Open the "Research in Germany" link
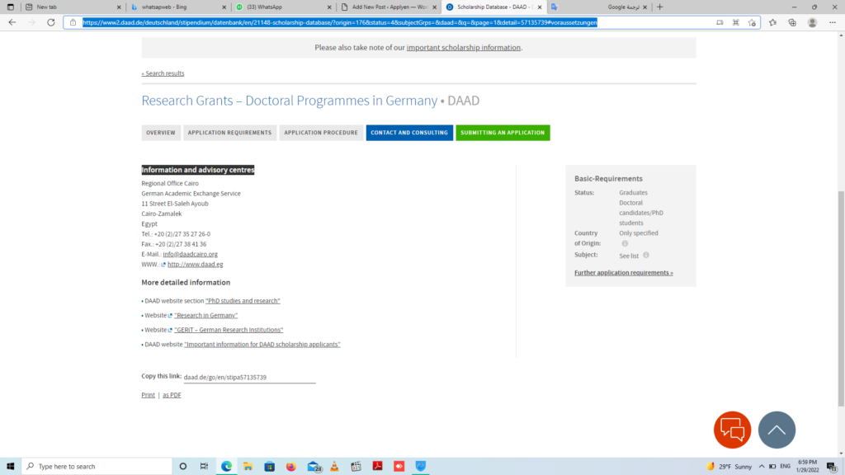845x475 pixels. coord(205,316)
